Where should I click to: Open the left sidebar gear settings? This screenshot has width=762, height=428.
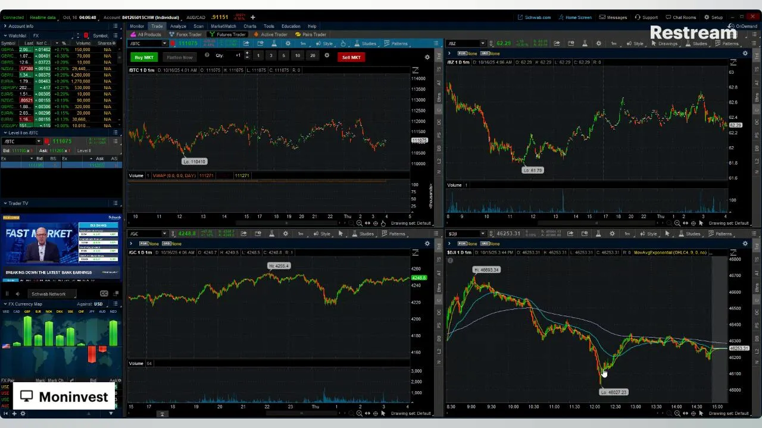click(23, 414)
